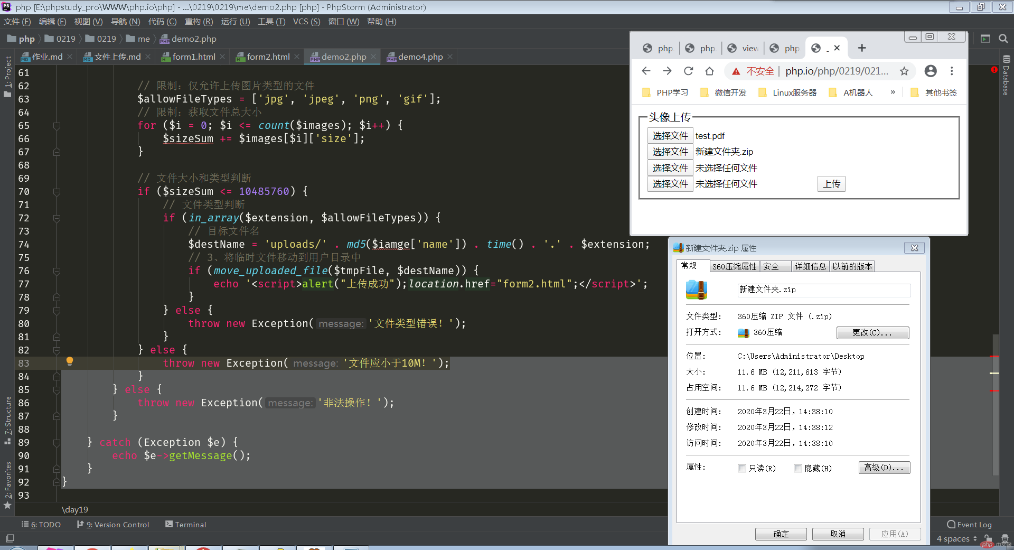1014x550 pixels.
Task: Collapse the for loop at line 65
Action: tap(57, 126)
